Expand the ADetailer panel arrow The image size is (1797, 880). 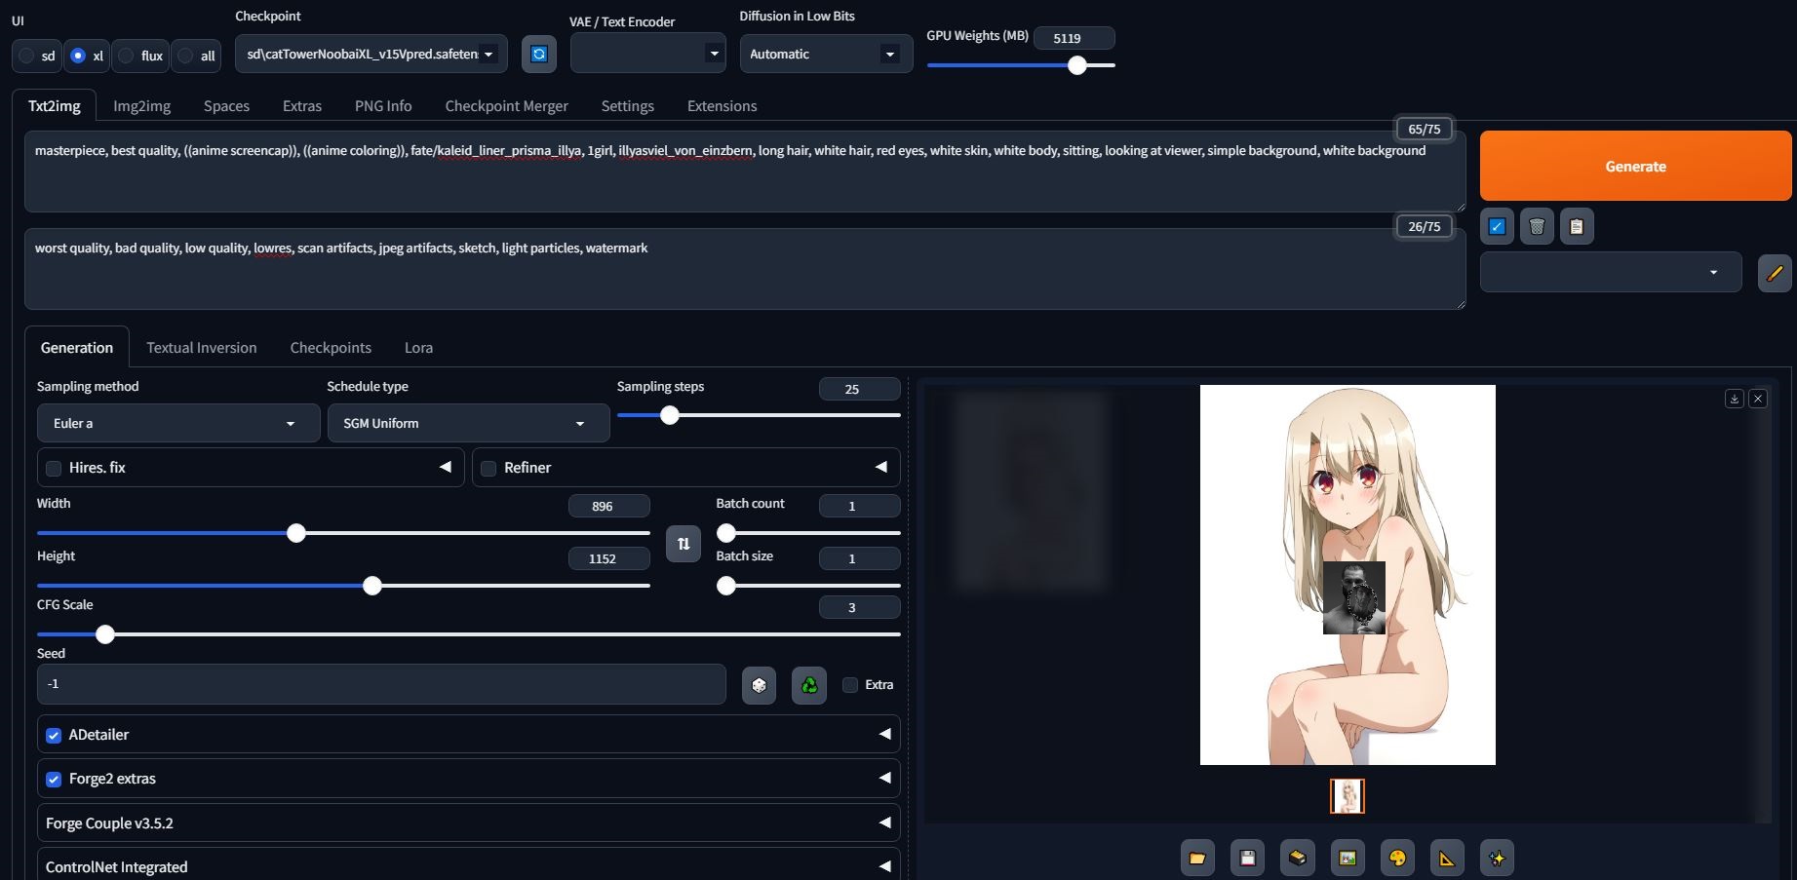coord(885,734)
